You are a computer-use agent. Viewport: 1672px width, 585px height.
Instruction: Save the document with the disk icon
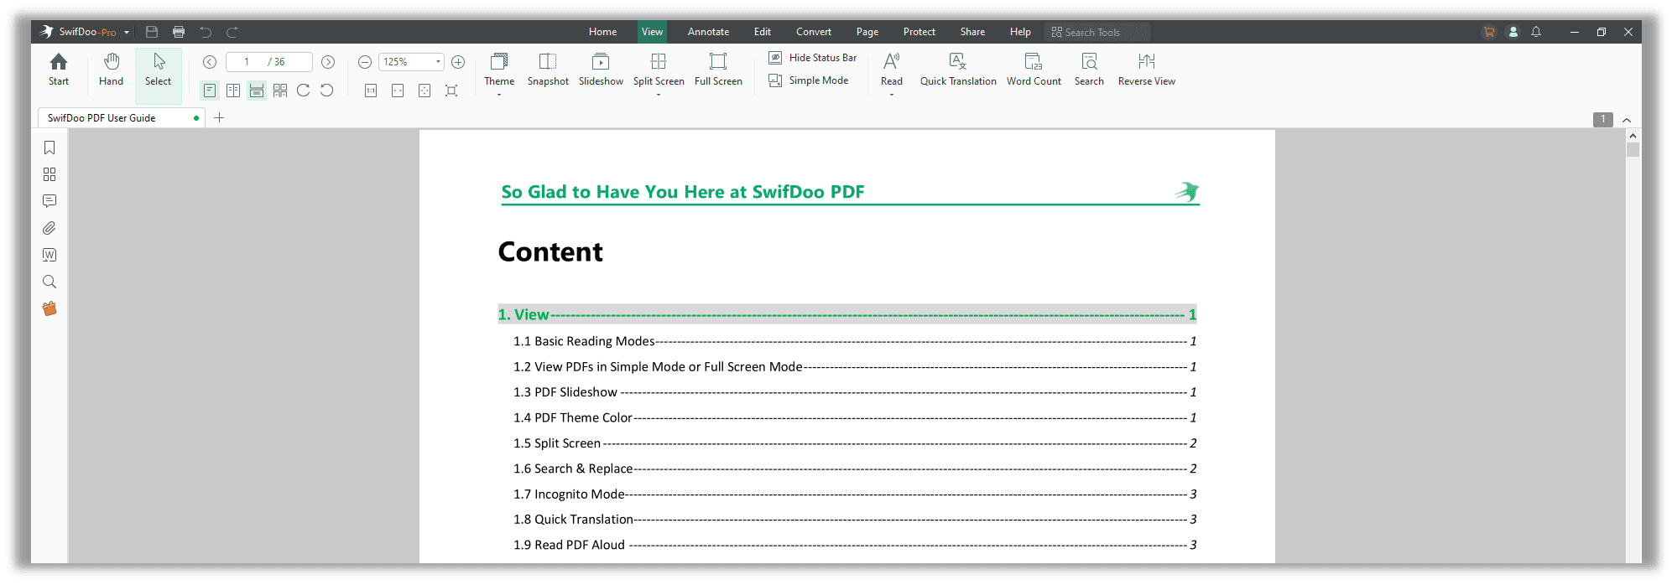(152, 32)
